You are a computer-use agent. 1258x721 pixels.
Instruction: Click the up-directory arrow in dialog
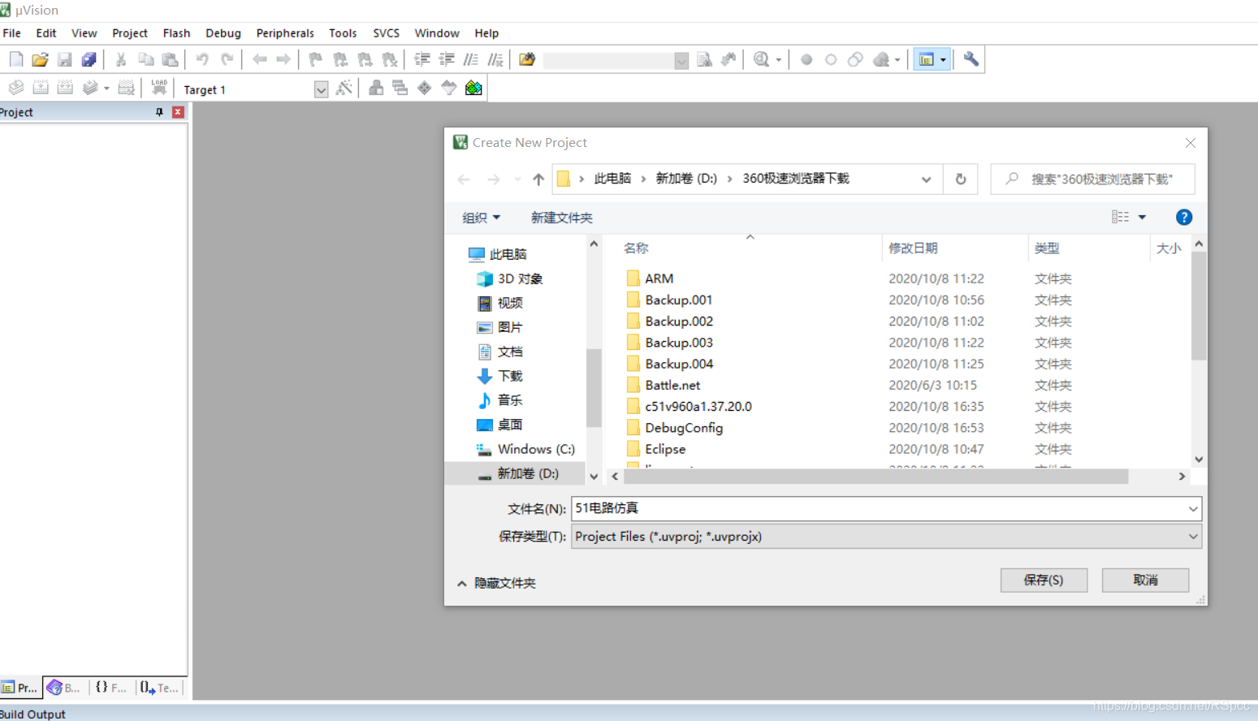(538, 179)
